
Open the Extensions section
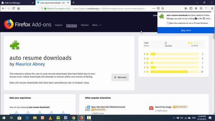[x=72, y=25]
